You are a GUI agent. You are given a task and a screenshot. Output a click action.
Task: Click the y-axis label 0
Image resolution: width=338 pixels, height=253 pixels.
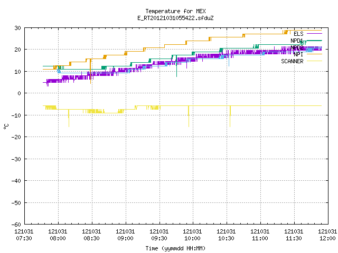point(20,93)
